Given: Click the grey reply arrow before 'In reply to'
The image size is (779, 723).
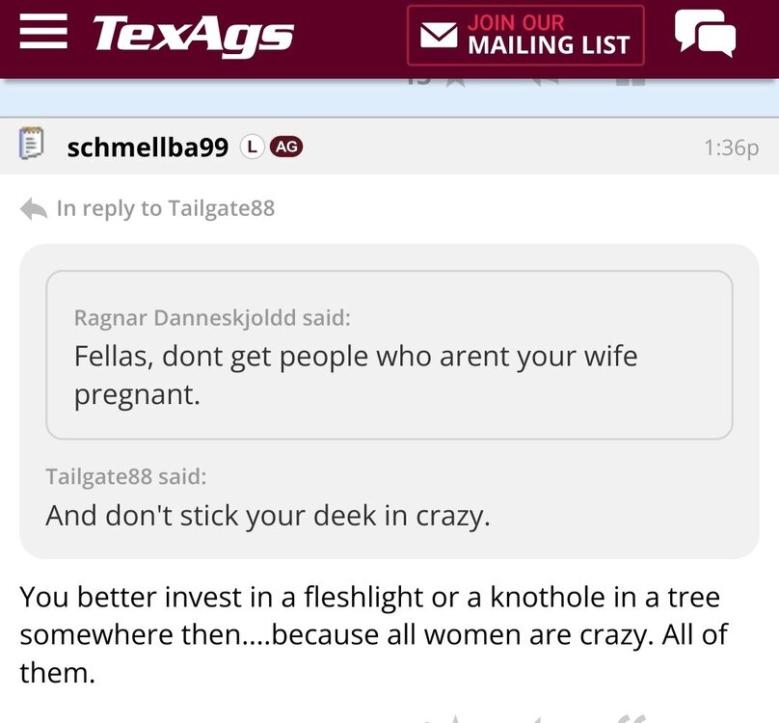Looking at the screenshot, I should pyautogui.click(x=32, y=203).
